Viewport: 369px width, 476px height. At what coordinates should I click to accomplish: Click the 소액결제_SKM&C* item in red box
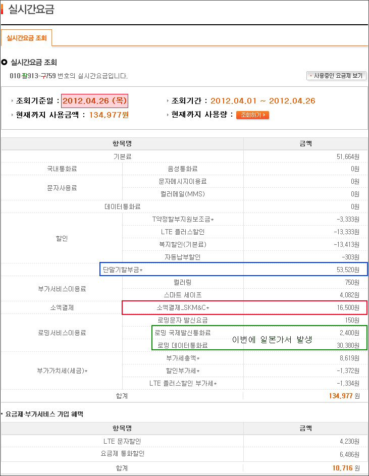pos(183,307)
